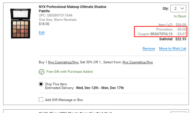This screenshot has width=192, height=113.
Task: Click the Promotion discount amount line
Action: pos(171,29)
